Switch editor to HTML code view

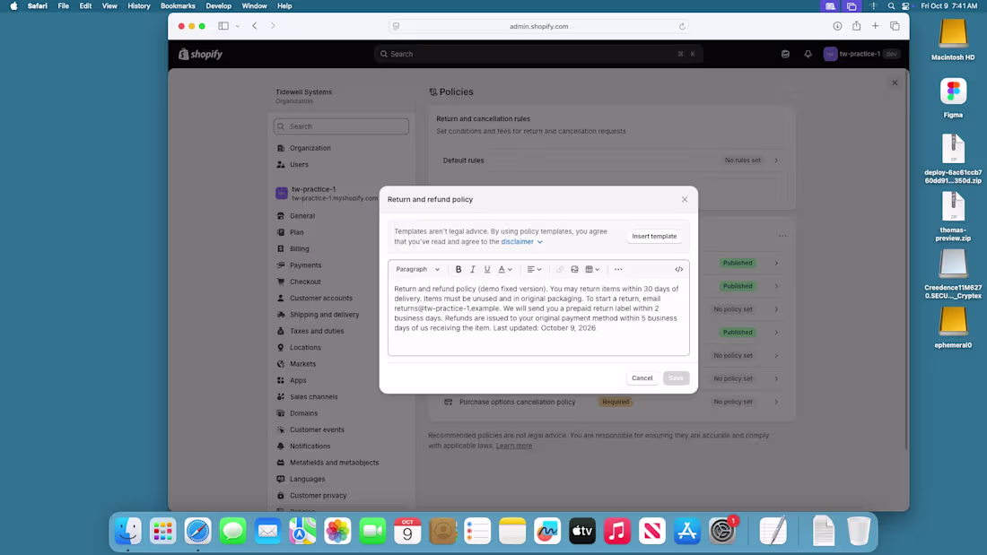[x=678, y=269]
